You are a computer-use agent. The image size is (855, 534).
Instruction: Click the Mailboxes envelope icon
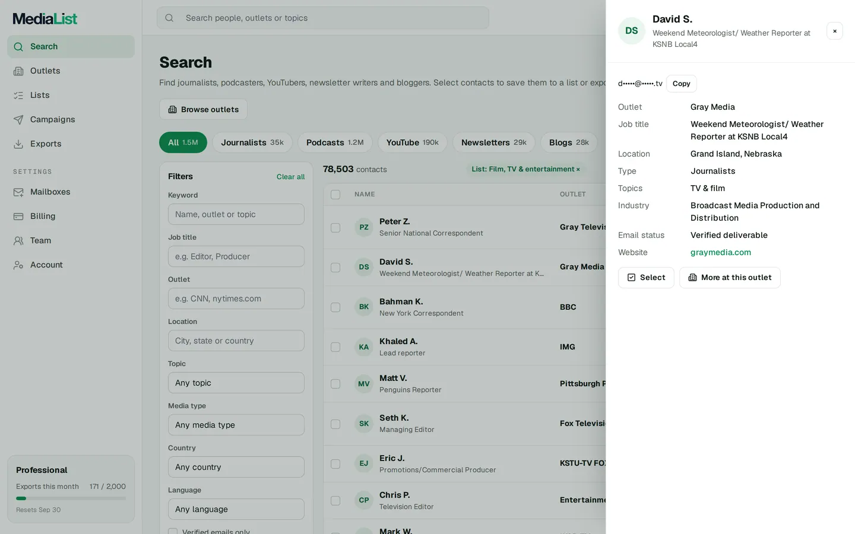pyautogui.click(x=18, y=192)
